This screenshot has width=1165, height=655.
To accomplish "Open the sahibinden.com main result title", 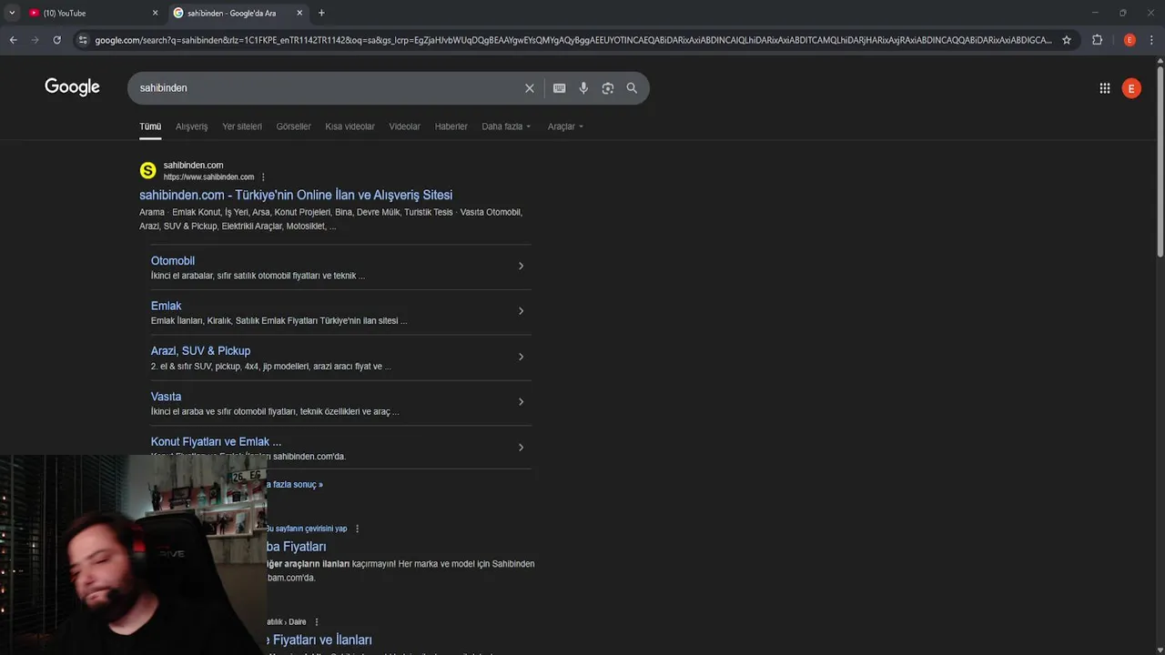I will pyautogui.click(x=296, y=195).
